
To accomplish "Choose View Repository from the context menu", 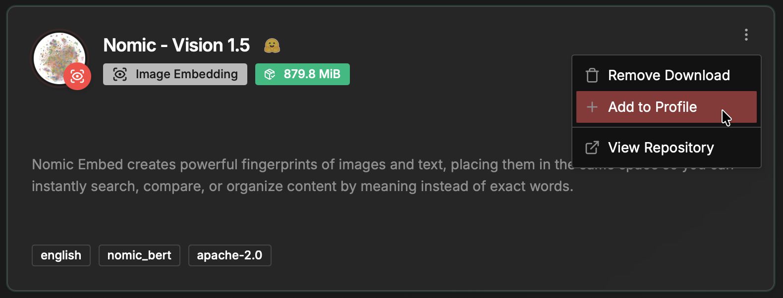I will click(x=661, y=147).
